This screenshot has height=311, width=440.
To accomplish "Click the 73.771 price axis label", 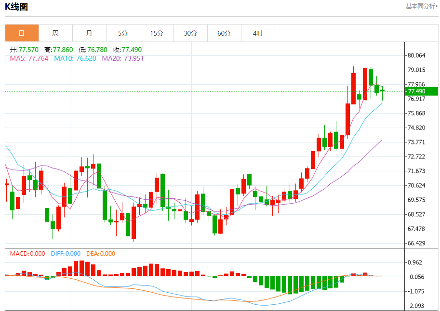I will click(416, 142).
